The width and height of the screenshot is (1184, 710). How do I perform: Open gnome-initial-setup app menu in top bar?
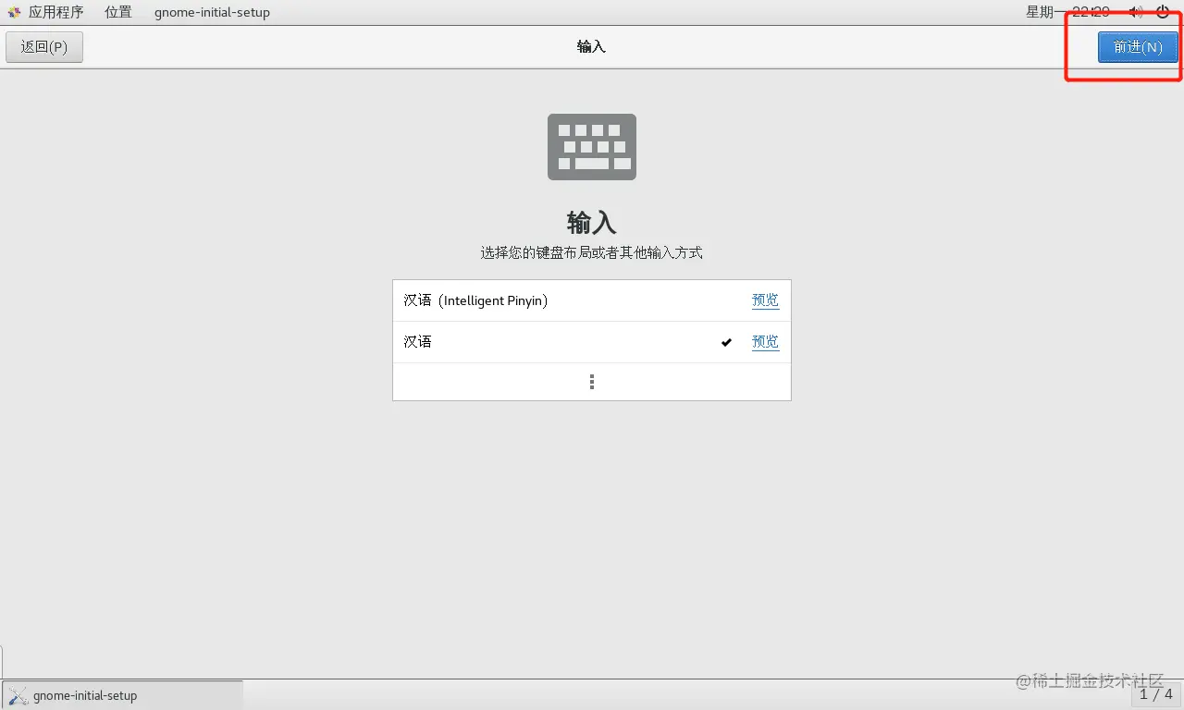coord(212,12)
